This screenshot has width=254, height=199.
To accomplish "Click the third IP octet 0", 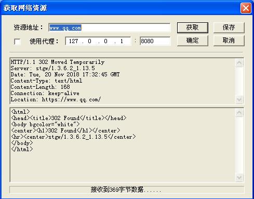I will point(105,41).
